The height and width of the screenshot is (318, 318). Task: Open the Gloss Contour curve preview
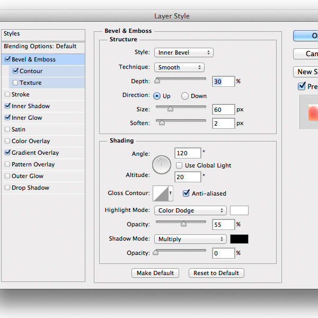[161, 193]
